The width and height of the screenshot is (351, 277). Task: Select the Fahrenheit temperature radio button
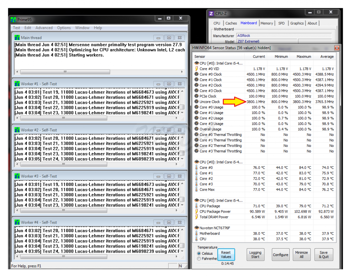(x=199, y=259)
